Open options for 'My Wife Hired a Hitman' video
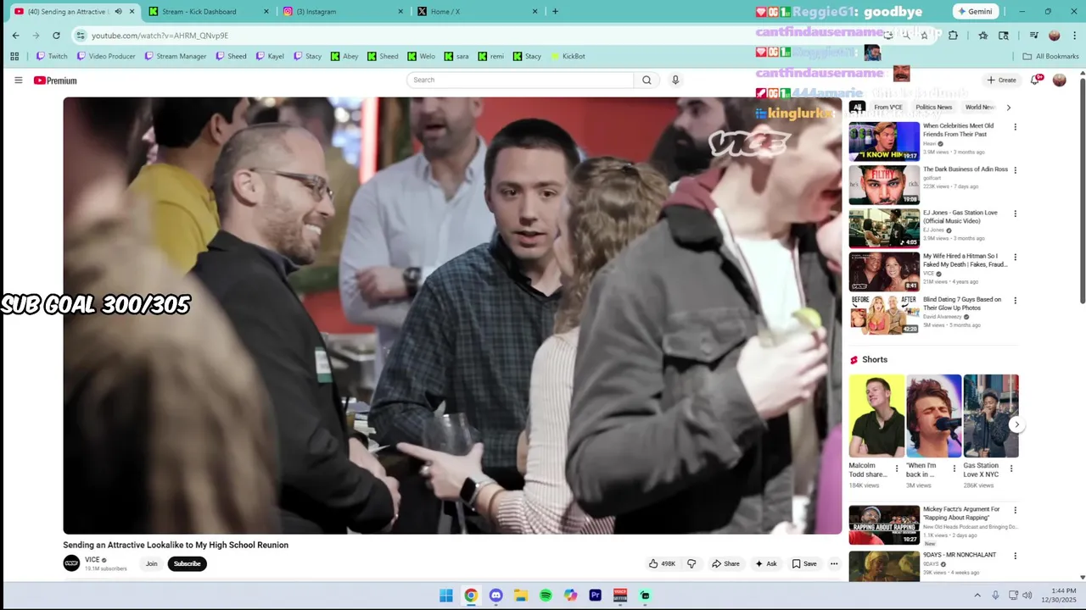1086x610 pixels. [1015, 257]
